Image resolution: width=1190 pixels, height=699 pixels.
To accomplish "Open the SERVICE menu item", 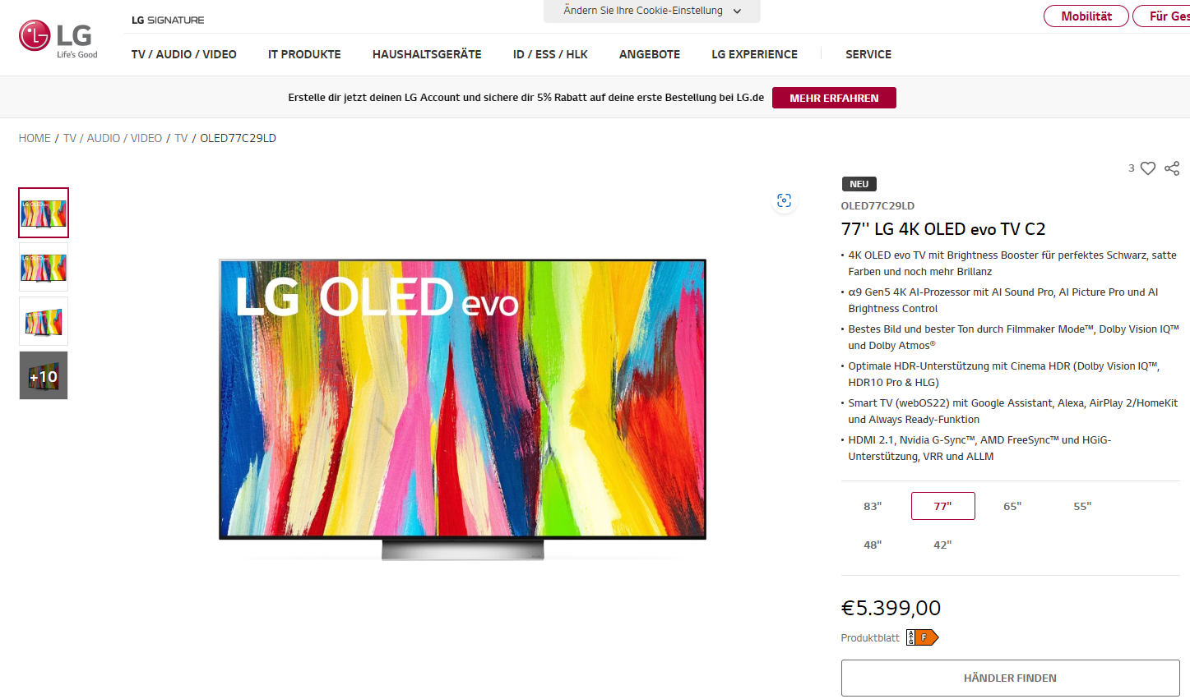I will [868, 54].
